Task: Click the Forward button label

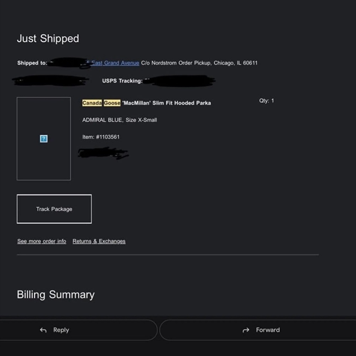Action: pos(268,330)
